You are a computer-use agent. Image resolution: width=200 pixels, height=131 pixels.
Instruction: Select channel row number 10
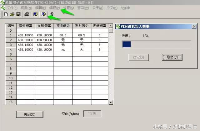(x=11, y=78)
